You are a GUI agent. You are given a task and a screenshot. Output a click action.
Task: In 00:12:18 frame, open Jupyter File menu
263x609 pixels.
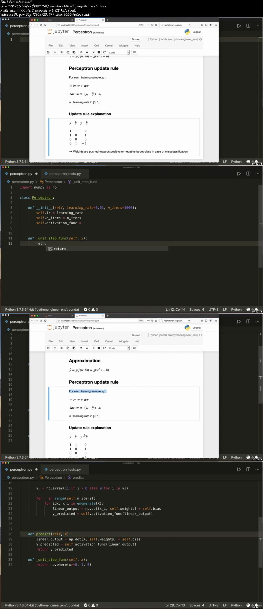[51, 341]
